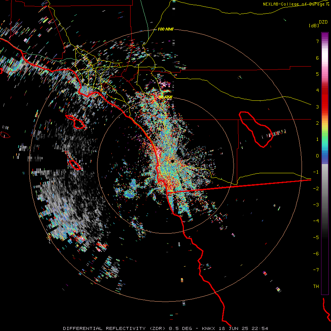The image size is (331, 331).
Task: Select the 0 dB scale tick label
Action: click(317, 156)
